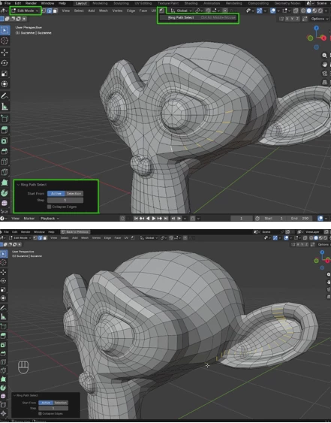Open the Playback dropdown in the timeline
The height and width of the screenshot is (423, 331).
click(50, 218)
